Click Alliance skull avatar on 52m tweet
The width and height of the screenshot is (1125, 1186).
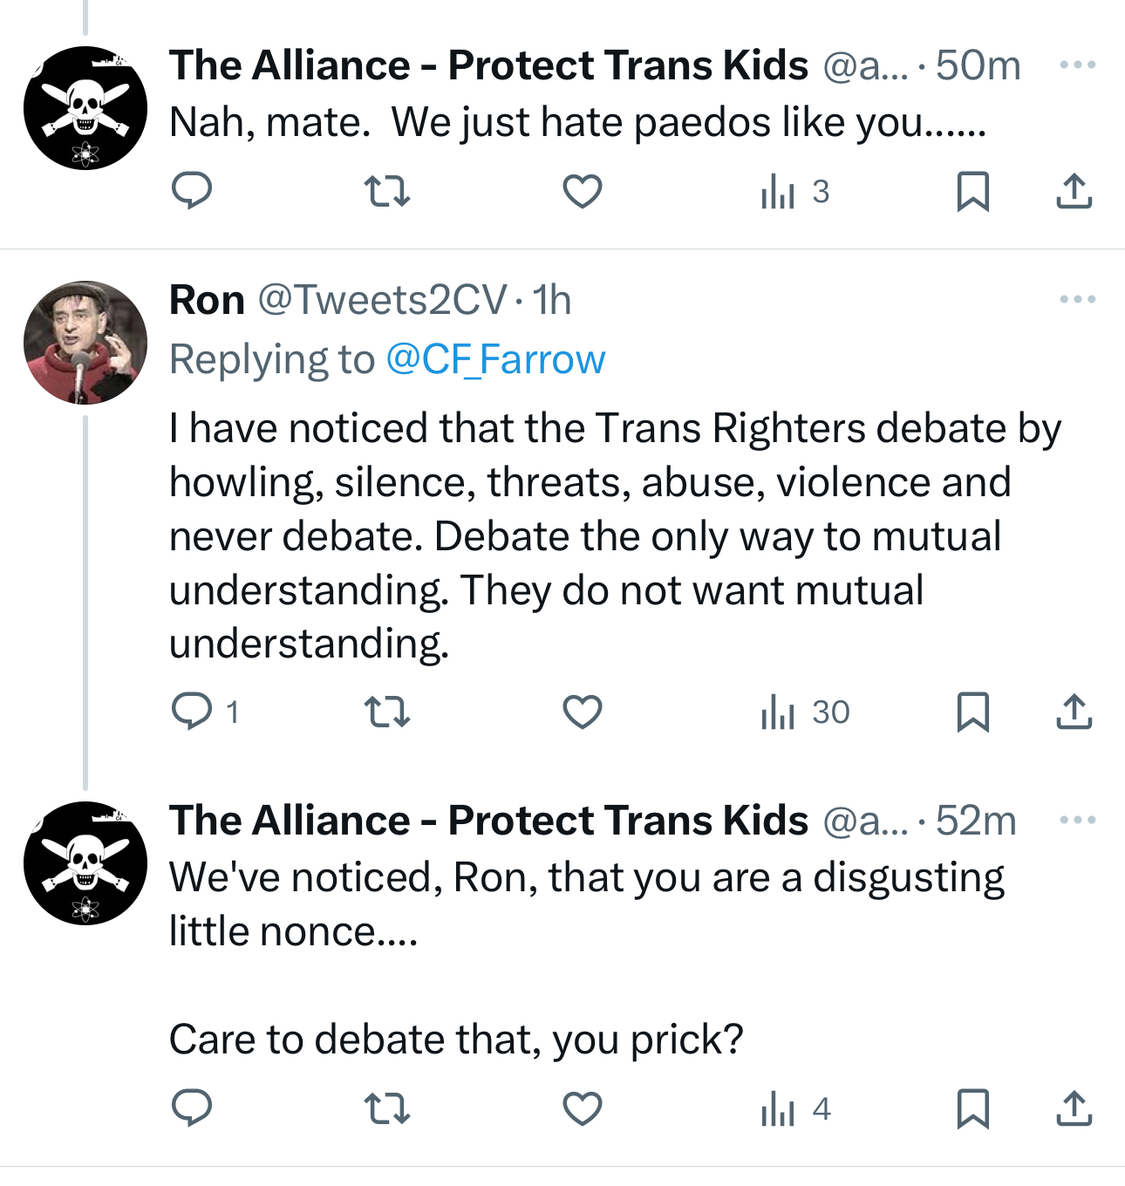85,863
